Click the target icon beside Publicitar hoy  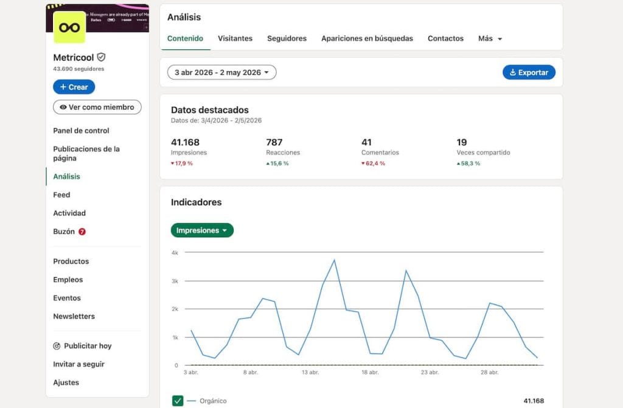[57, 346]
